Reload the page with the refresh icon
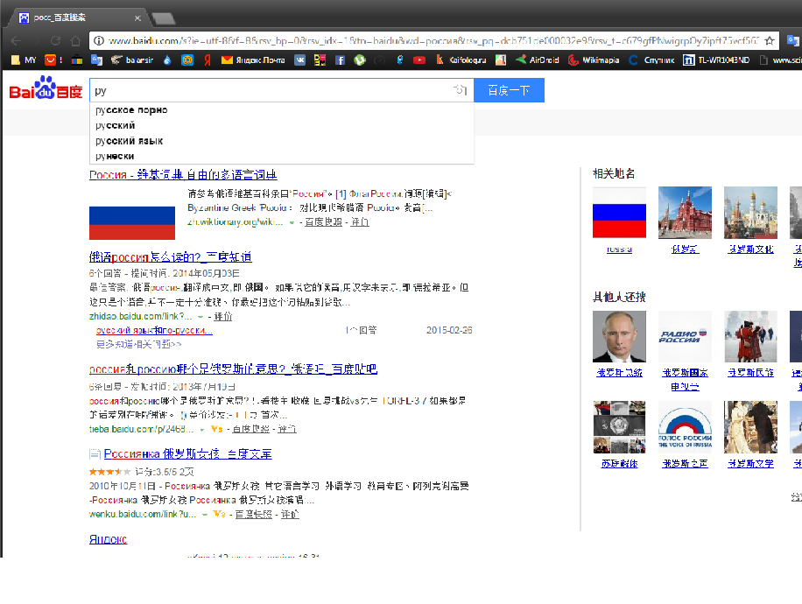 pyautogui.click(x=55, y=40)
